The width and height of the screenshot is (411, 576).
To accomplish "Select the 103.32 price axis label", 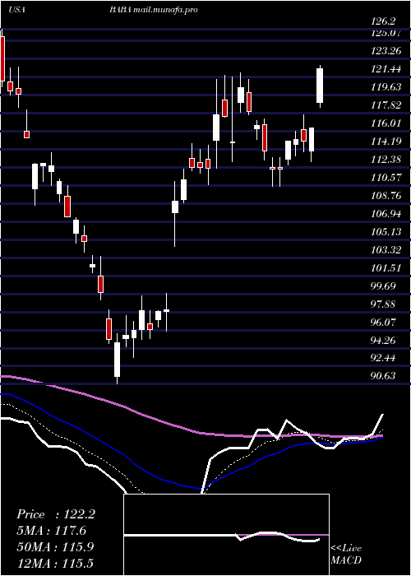I will [386, 250].
